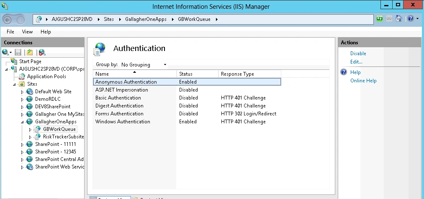Select SharePoint - 12345 site in tree
The width and height of the screenshot is (424, 199).
point(55,152)
